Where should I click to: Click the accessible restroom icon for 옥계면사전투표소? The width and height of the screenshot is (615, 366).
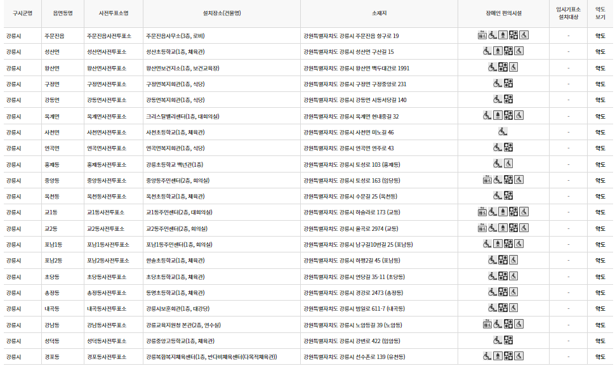519,115
